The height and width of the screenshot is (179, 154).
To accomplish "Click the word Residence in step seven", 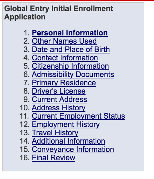I will point(78,83).
